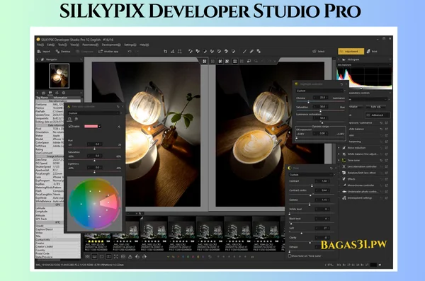Viewport: 425px width, 281px height.
Task: Click the Import button
Action: [x=44, y=52]
